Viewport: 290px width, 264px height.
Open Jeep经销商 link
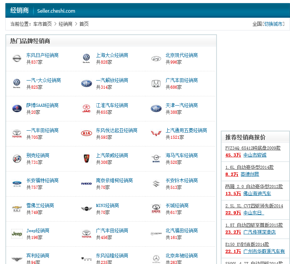38,230
